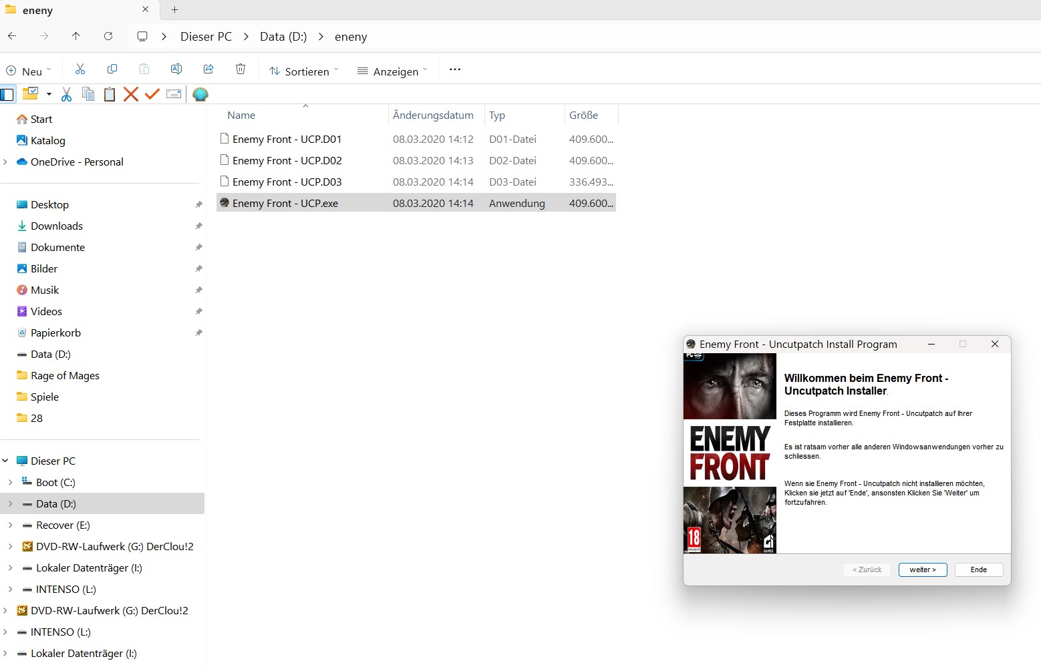Open a new tab with the plus button
Viewport: 1041px width, 667px height.
[174, 9]
